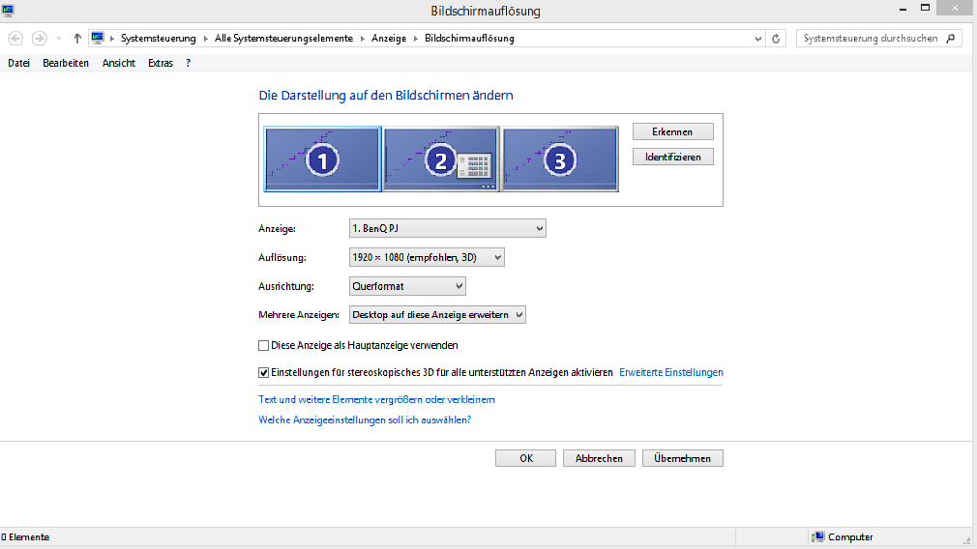Image resolution: width=977 pixels, height=549 pixels.
Task: Open the Mehrere Anzeigen dropdown
Action: (437, 315)
